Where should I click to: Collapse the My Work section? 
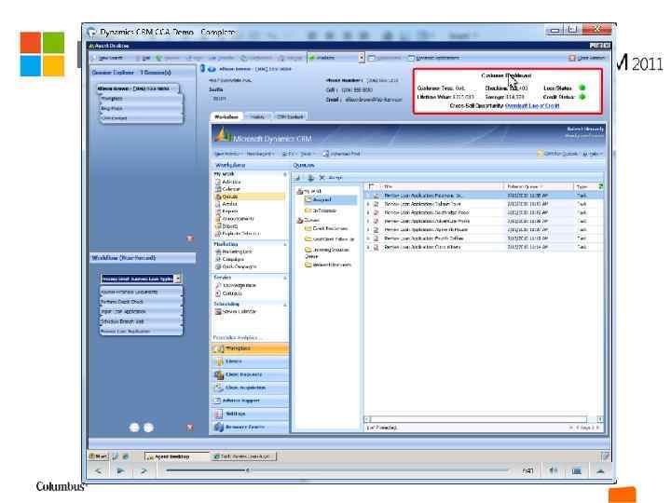[284, 174]
